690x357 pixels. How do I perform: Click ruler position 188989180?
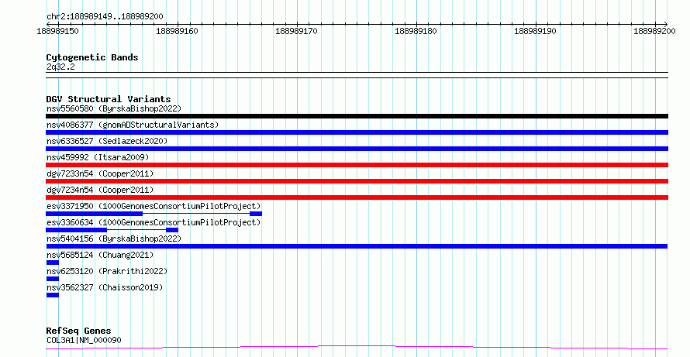point(416,31)
